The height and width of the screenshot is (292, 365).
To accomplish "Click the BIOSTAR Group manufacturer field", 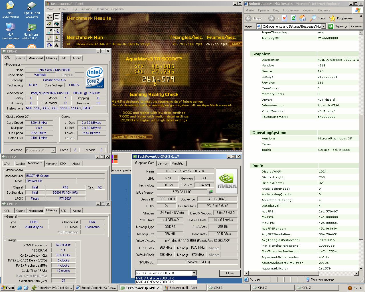I will point(65,176).
